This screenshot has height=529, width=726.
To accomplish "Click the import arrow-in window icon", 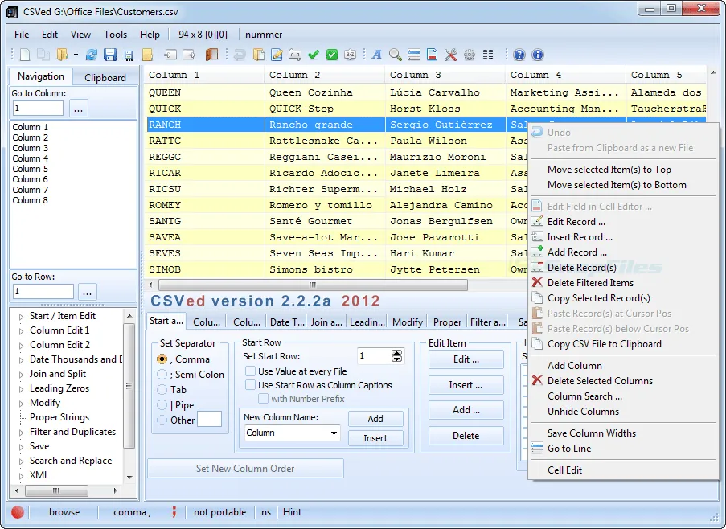I will click(x=170, y=55).
